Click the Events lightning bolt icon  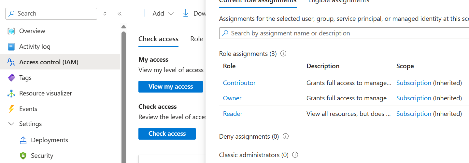(11, 109)
